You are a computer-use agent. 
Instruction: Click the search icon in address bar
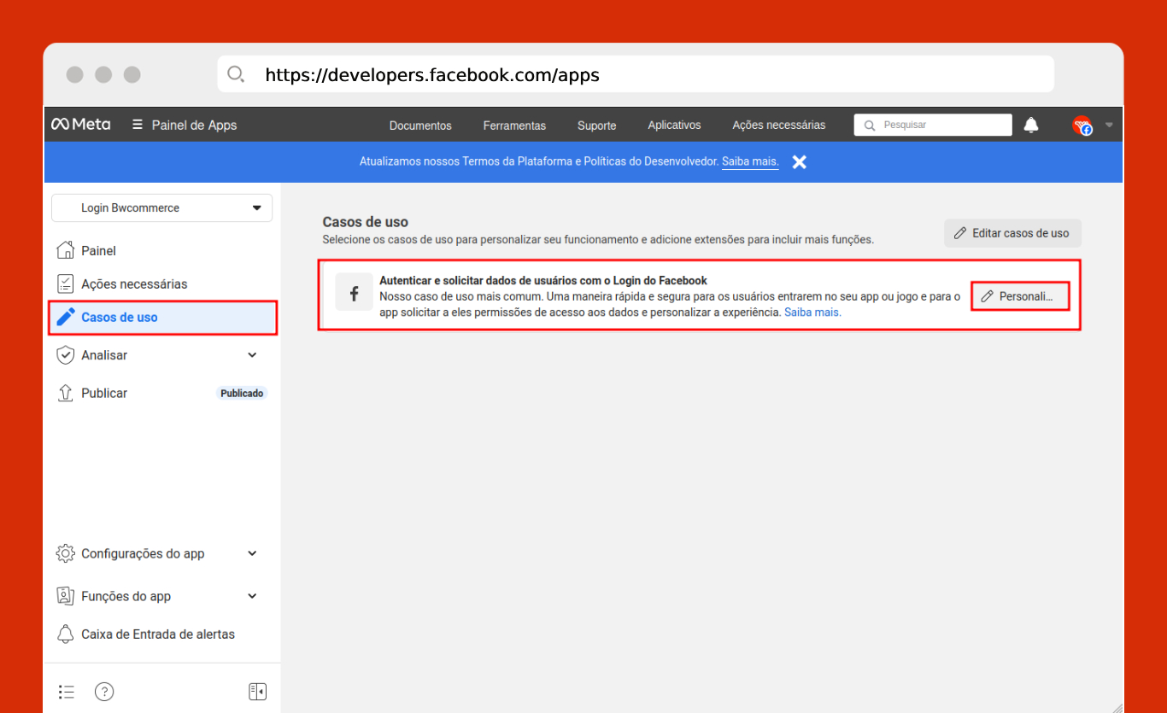pos(236,74)
